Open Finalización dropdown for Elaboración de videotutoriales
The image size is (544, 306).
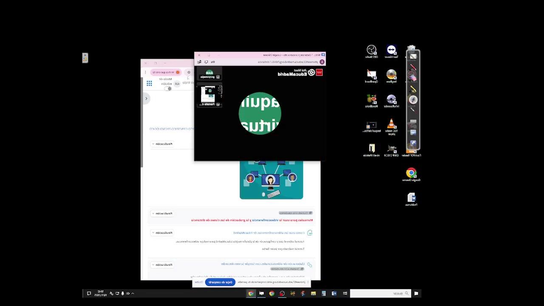161,265
